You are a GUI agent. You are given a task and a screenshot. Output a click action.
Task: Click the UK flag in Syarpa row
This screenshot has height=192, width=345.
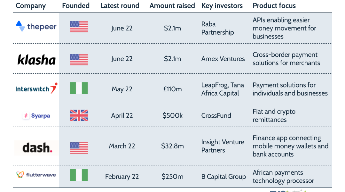[79, 115]
